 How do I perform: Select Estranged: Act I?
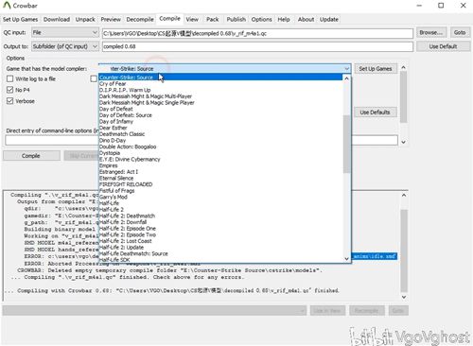pos(220,172)
